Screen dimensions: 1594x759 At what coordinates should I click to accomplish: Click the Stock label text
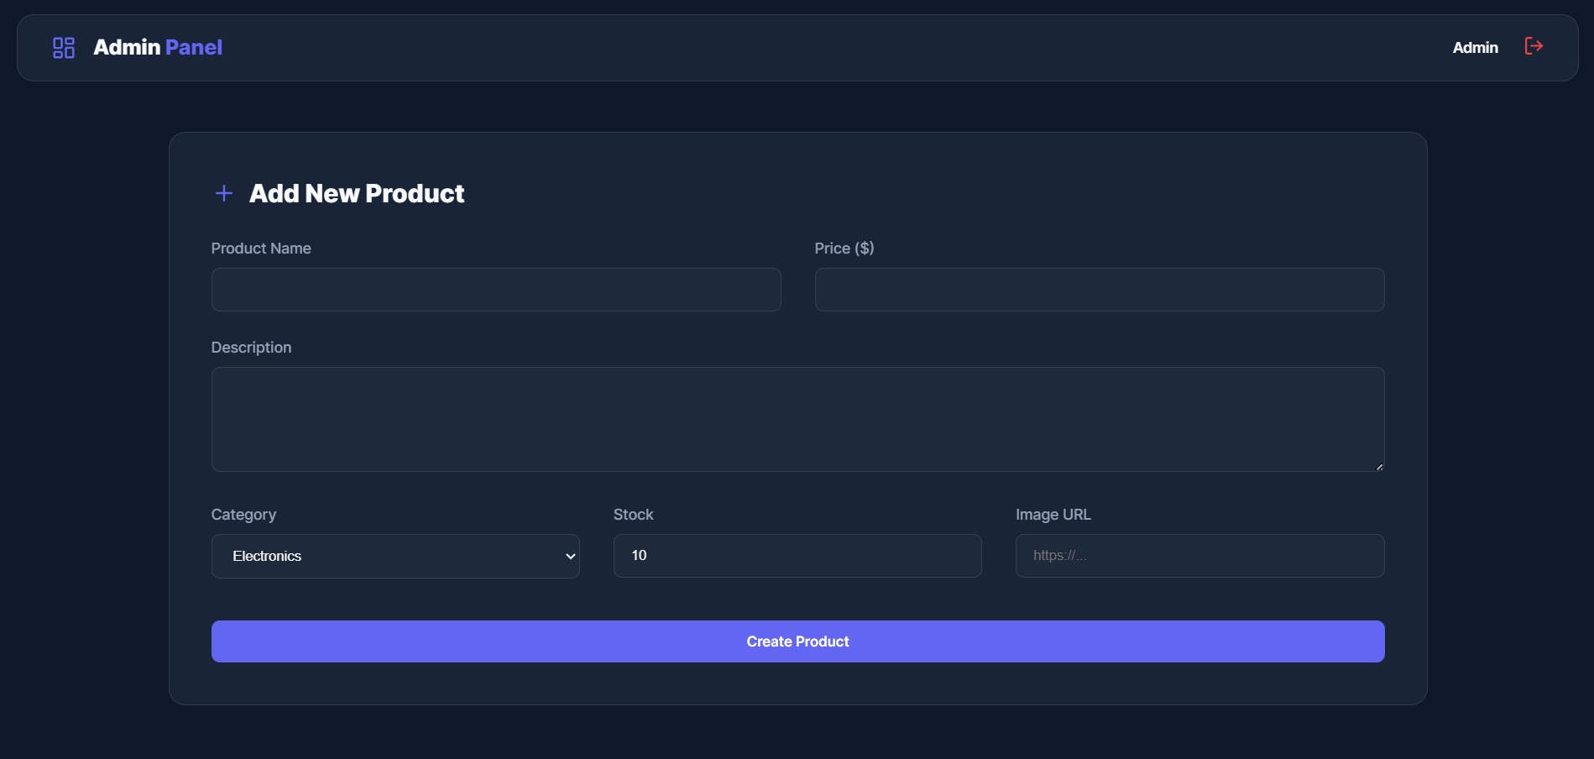point(633,515)
